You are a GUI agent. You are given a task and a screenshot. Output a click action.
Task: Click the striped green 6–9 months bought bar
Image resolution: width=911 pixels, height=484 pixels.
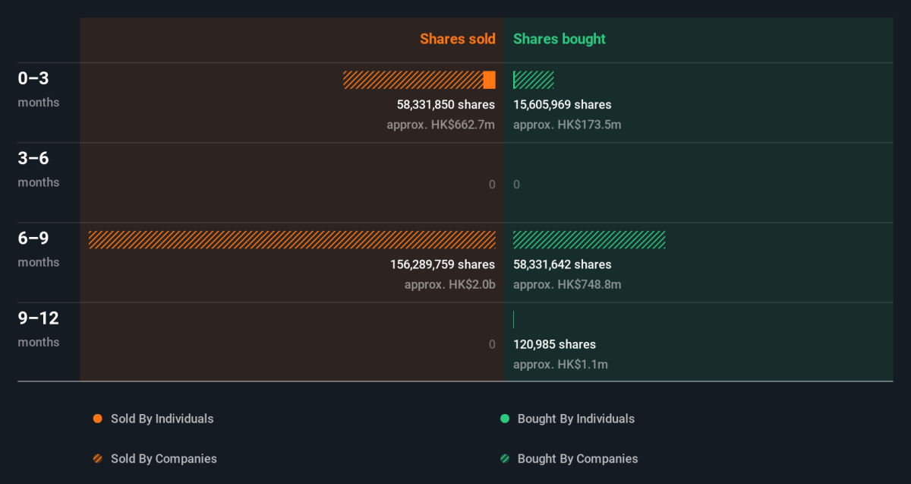pyautogui.click(x=589, y=240)
